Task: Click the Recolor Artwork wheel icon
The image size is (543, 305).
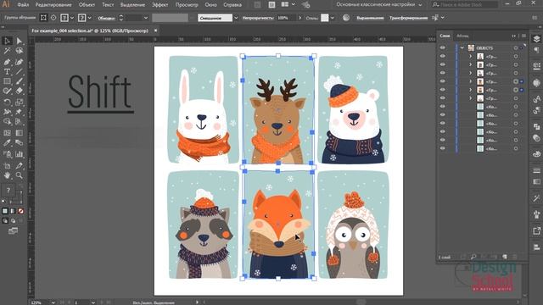Action: tap(345, 18)
